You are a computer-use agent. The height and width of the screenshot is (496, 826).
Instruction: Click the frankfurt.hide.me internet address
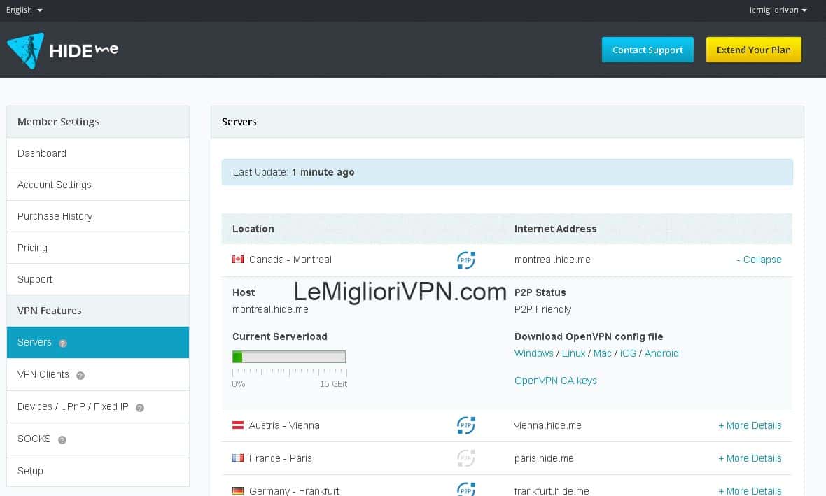552,490
